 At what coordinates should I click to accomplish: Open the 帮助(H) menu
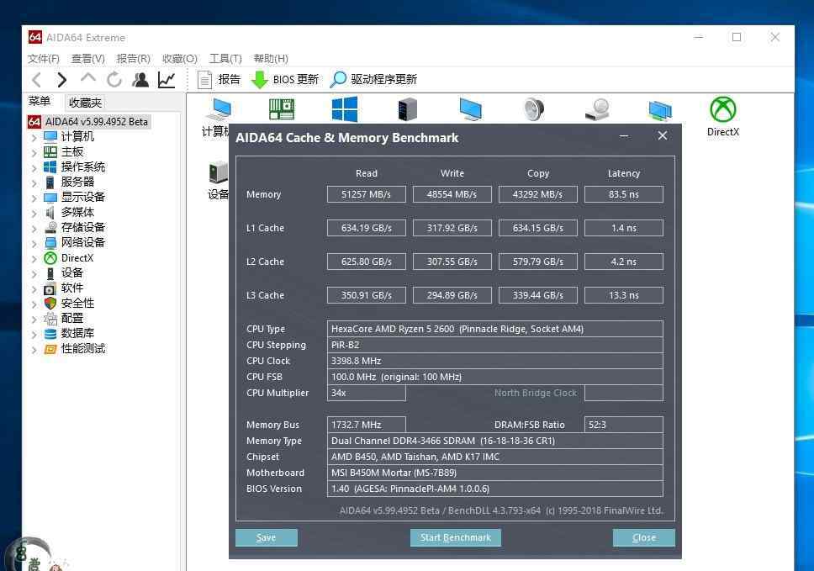(271, 59)
